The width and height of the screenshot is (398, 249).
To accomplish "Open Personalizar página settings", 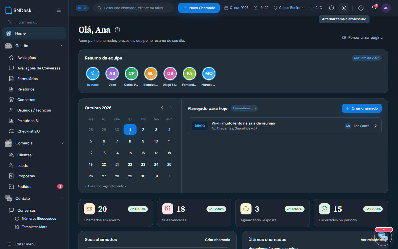I will 362,37.
